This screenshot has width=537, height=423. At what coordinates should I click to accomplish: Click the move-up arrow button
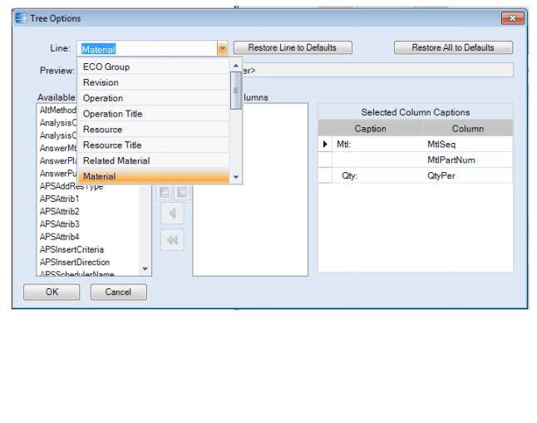pos(165,193)
